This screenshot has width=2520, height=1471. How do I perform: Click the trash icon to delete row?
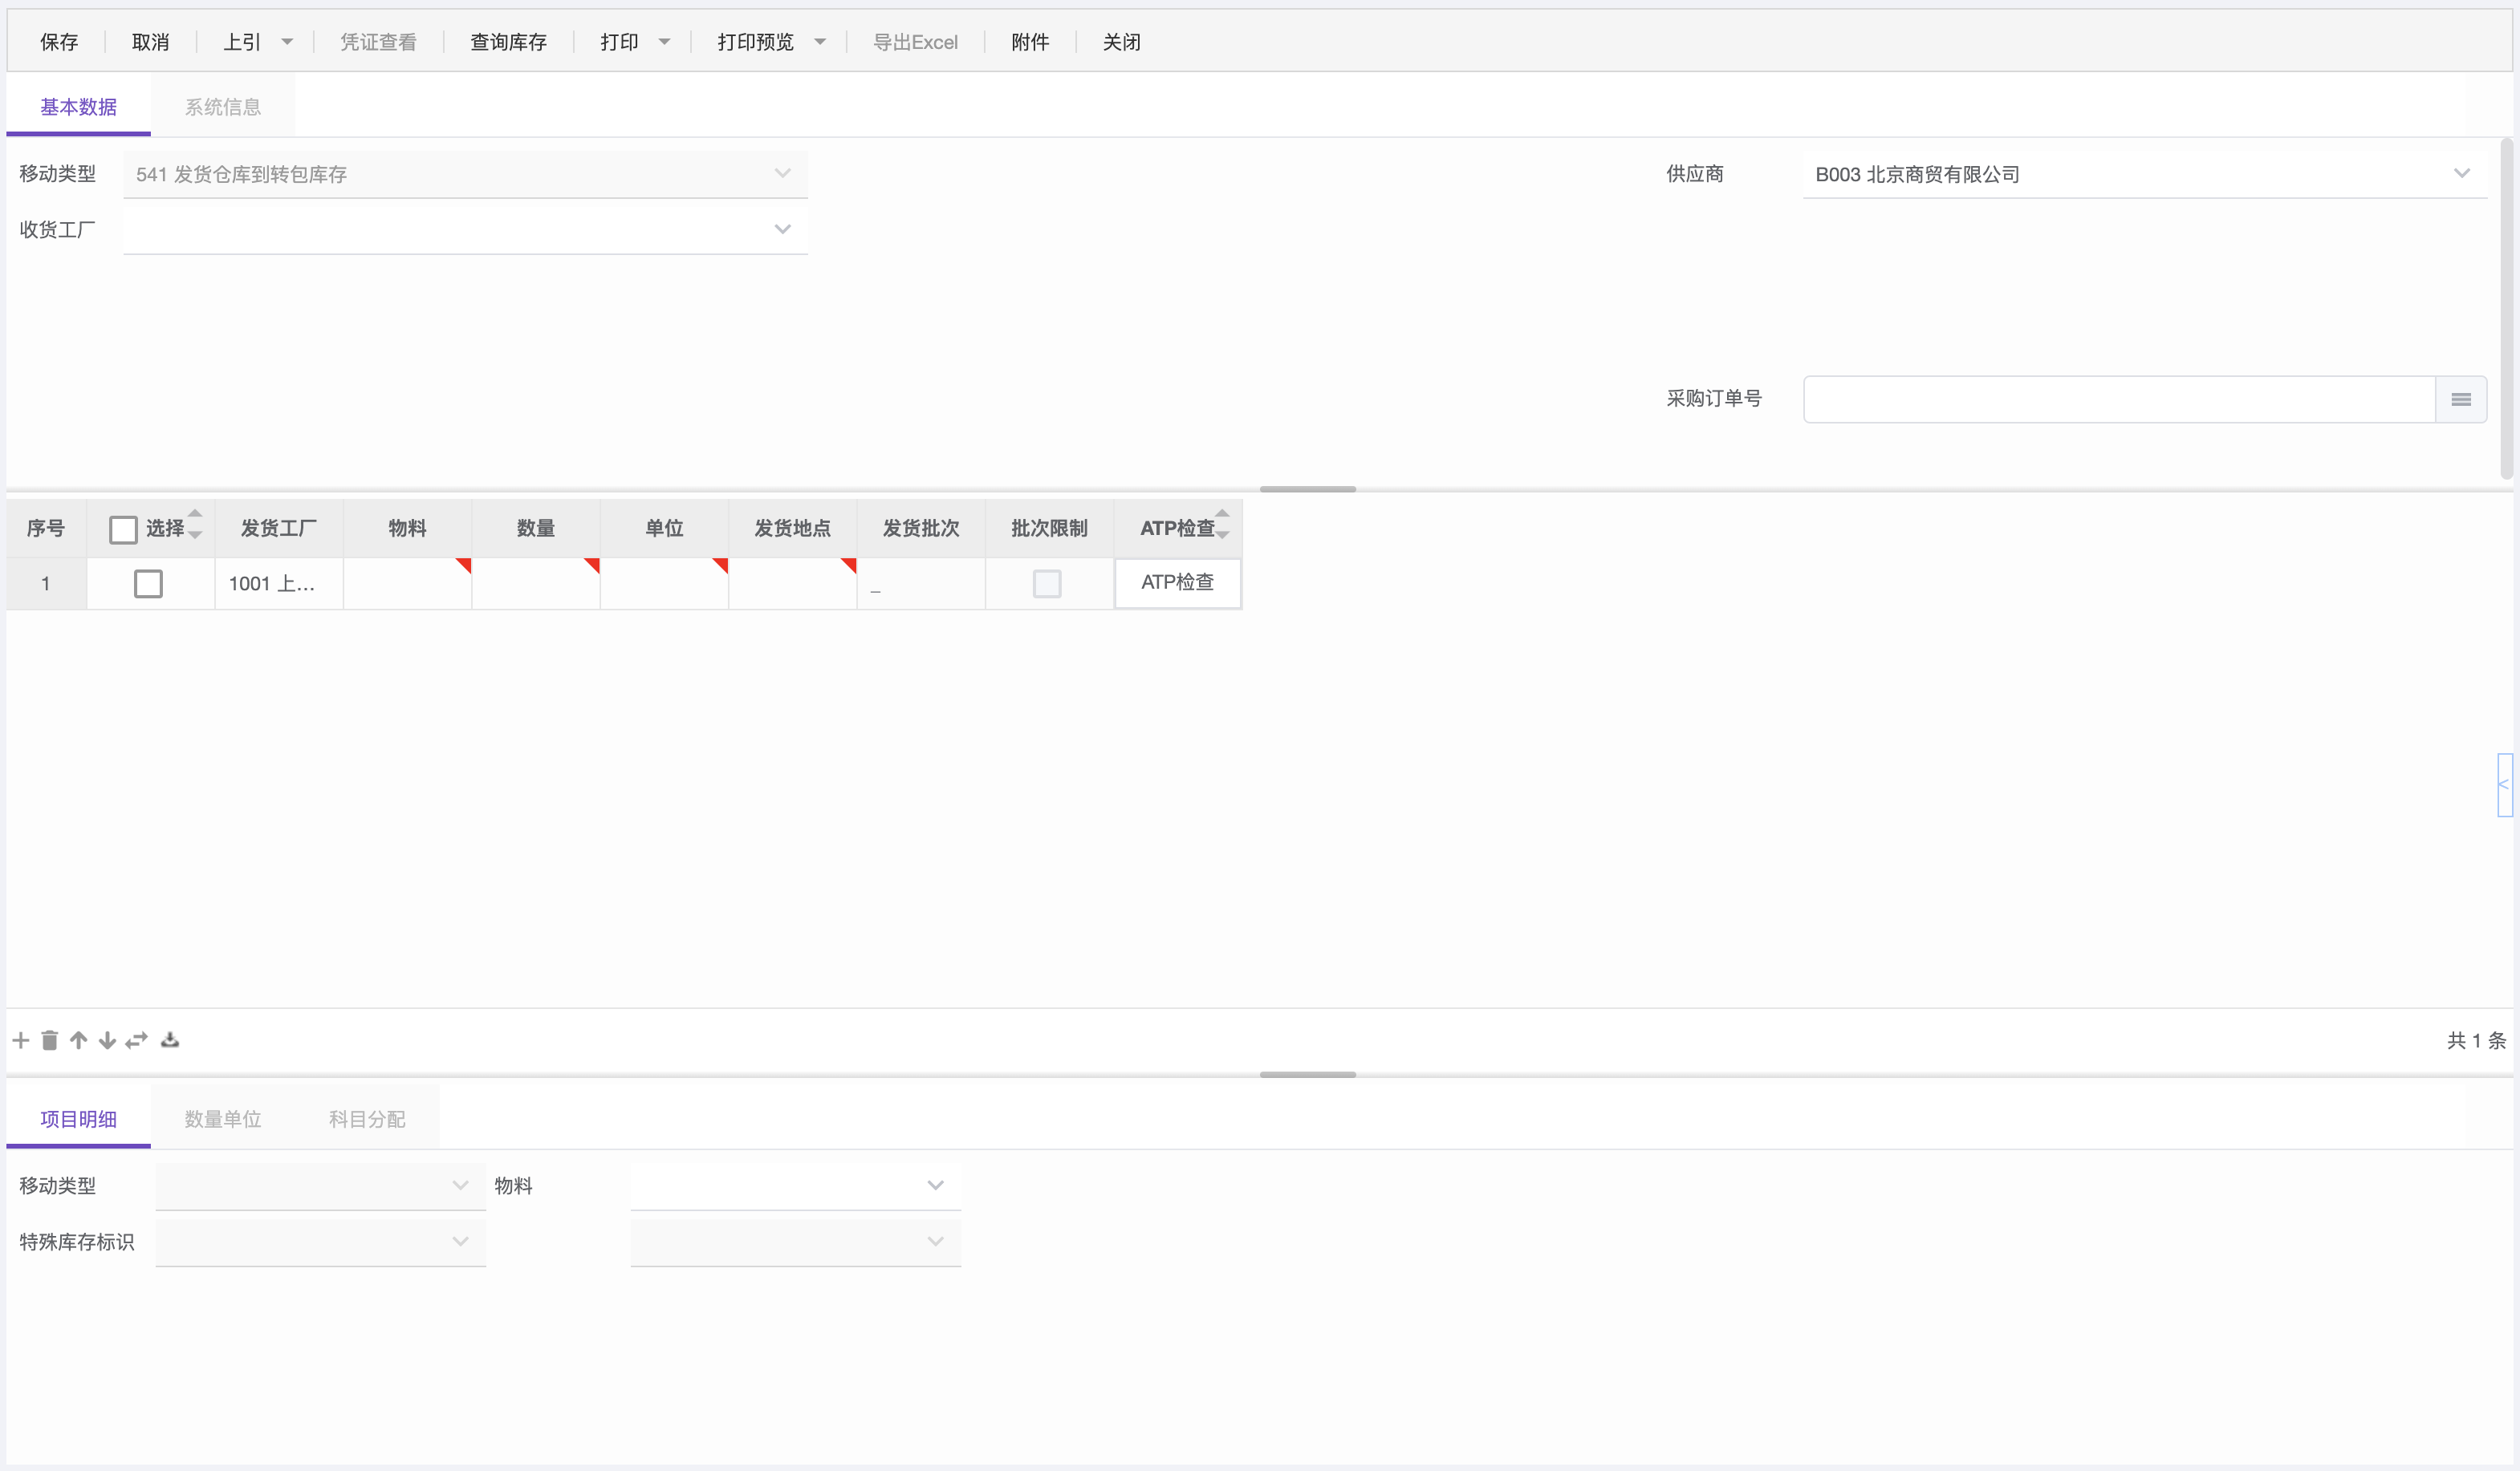tap(50, 1040)
